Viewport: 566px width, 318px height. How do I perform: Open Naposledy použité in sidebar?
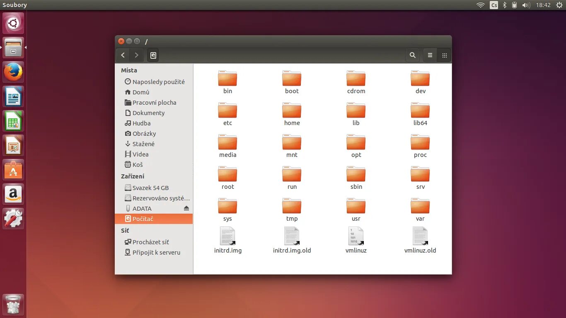point(154,82)
